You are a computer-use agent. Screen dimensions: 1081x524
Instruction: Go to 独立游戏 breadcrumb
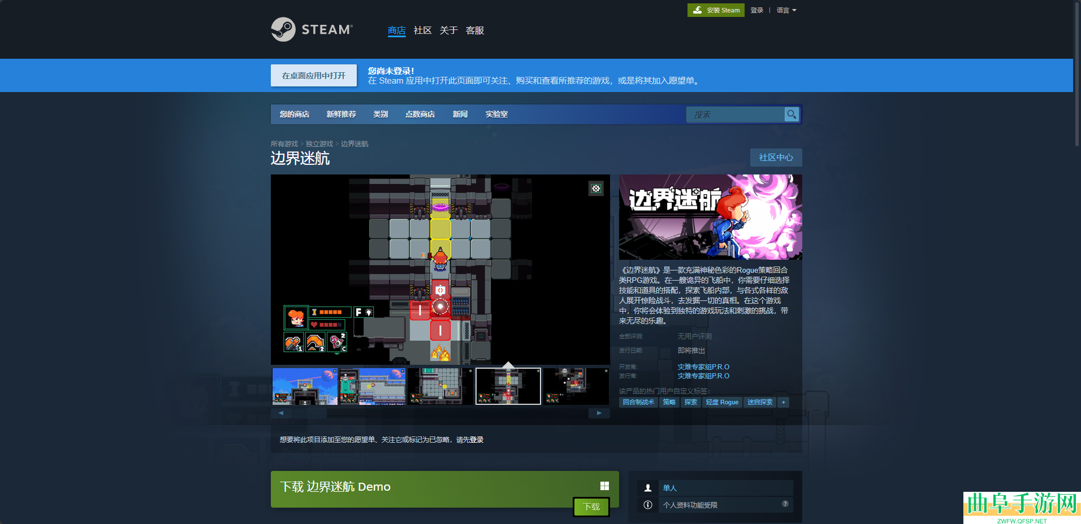(x=319, y=144)
